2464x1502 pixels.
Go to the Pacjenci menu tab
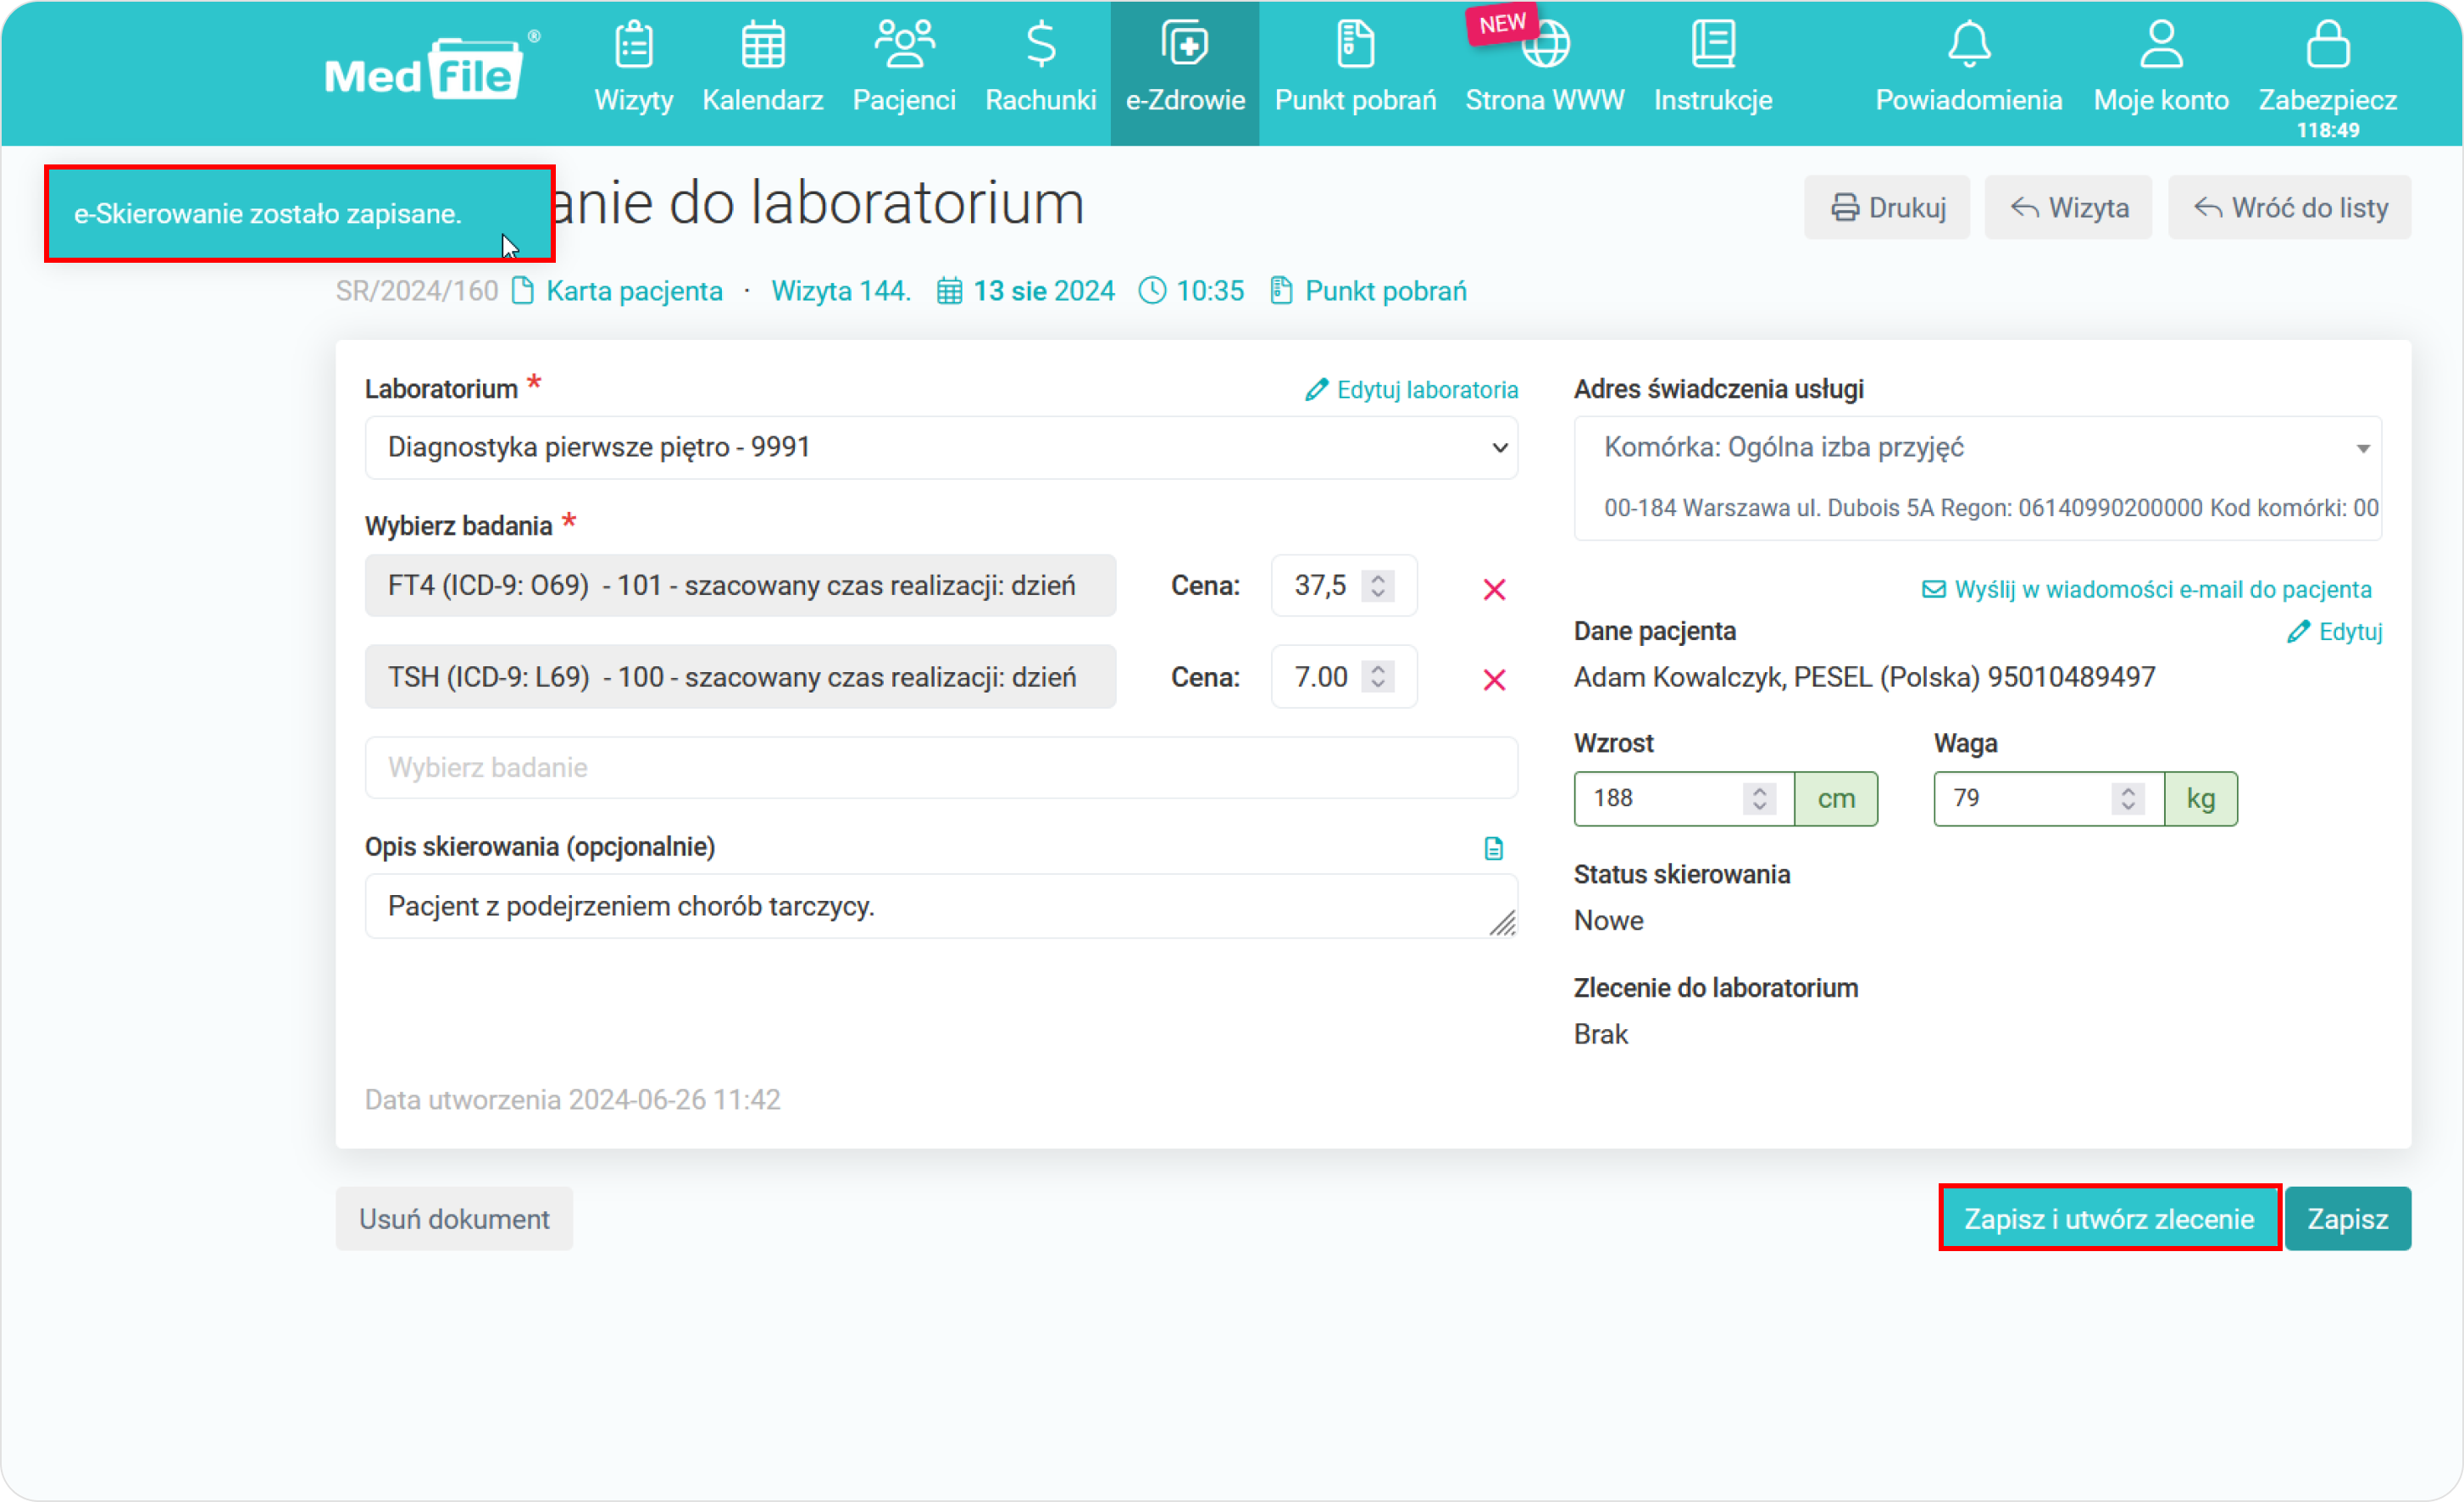tap(904, 70)
